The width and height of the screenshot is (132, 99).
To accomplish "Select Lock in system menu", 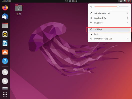I will (109, 34).
